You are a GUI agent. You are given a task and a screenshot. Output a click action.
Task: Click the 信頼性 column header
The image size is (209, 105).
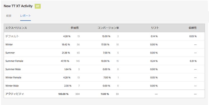click(x=193, y=28)
